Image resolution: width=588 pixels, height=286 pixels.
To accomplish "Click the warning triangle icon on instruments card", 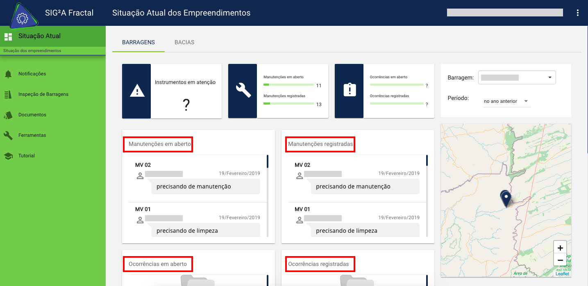I will [x=136, y=91].
